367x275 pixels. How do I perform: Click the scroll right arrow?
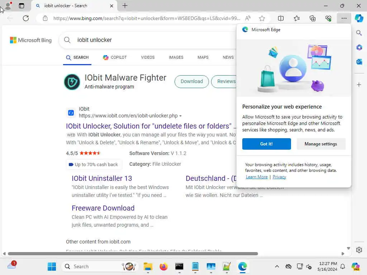(x=343, y=254)
